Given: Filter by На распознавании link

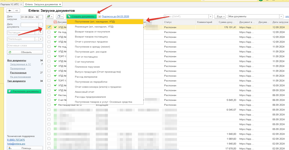Looking at the screenshot, I should (21, 77).
